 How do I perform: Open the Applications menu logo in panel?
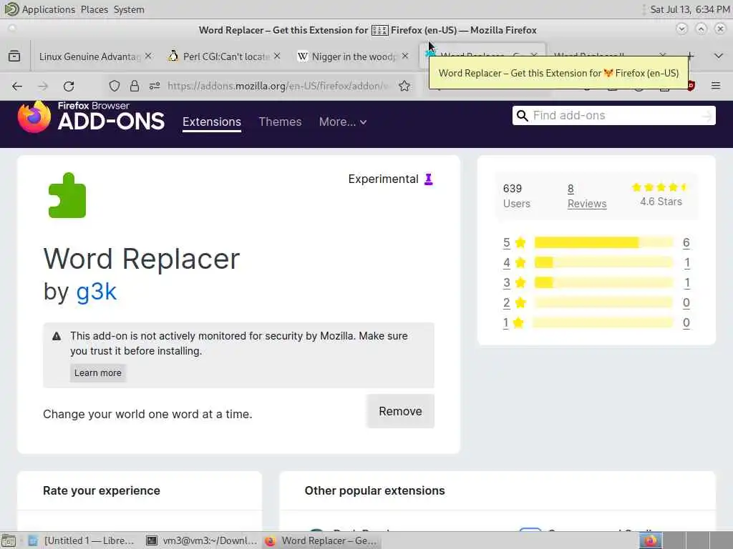(11, 9)
